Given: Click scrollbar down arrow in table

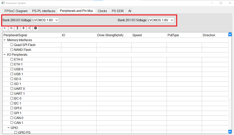Looking at the screenshot, I should (230, 131).
